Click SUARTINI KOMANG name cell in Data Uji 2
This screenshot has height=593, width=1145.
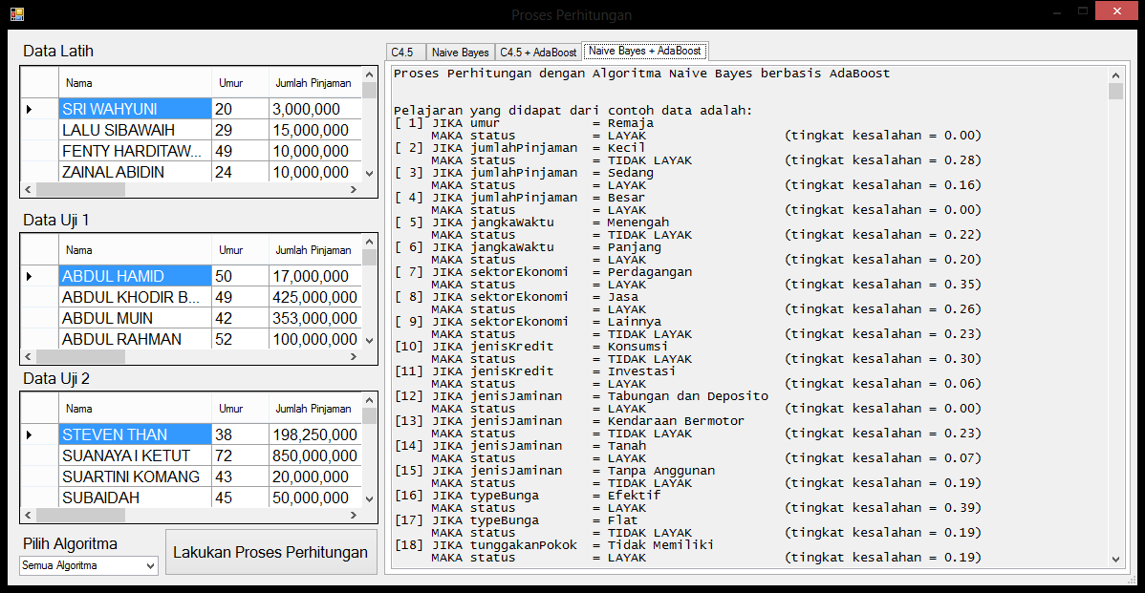point(132,477)
